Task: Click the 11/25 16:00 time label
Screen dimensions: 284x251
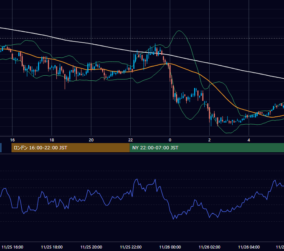Action: coord(12,247)
